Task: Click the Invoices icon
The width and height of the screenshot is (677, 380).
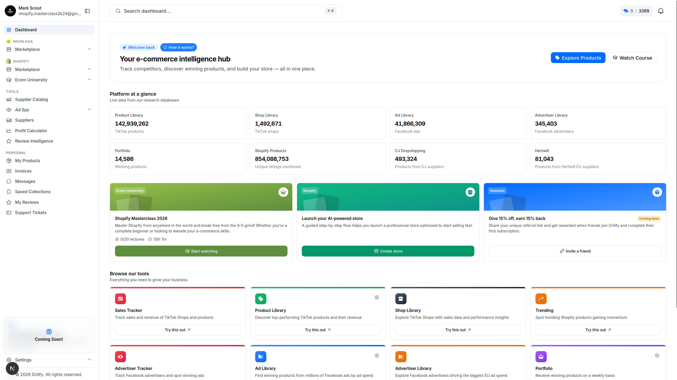Action: 9,171
